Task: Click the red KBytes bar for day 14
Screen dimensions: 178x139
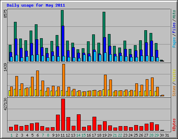Action: 79,123
